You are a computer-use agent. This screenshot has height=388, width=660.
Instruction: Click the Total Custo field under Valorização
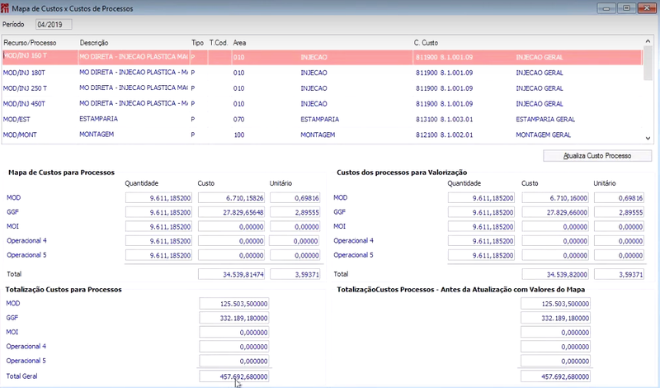(x=554, y=275)
